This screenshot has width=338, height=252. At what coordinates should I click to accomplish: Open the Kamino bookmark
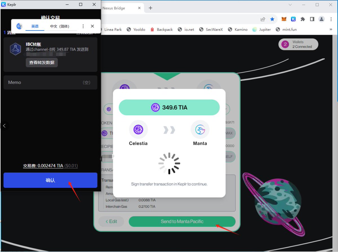pyautogui.click(x=238, y=29)
